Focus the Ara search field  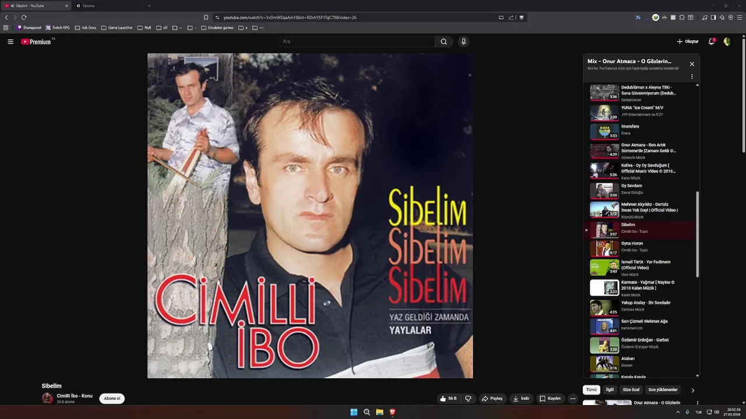(357, 42)
